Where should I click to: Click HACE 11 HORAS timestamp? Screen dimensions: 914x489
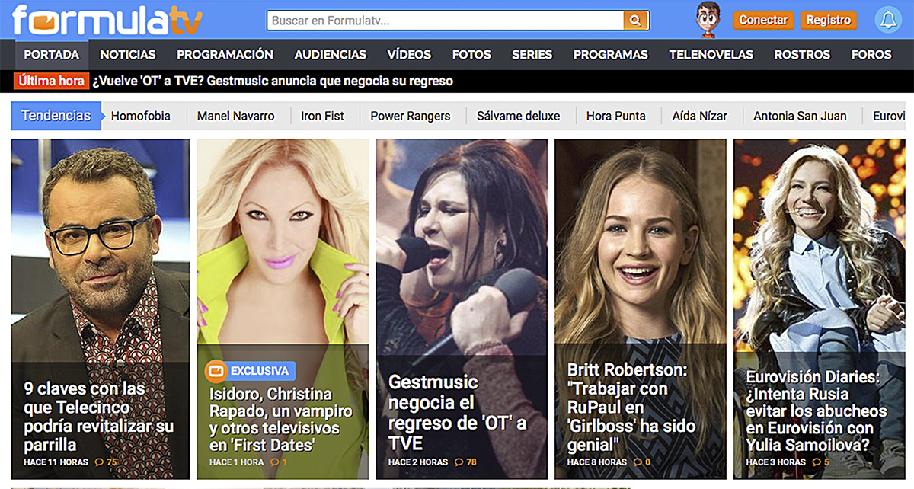click(55, 462)
